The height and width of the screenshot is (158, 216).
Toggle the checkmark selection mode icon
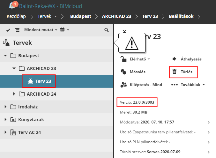[x=8, y=30]
